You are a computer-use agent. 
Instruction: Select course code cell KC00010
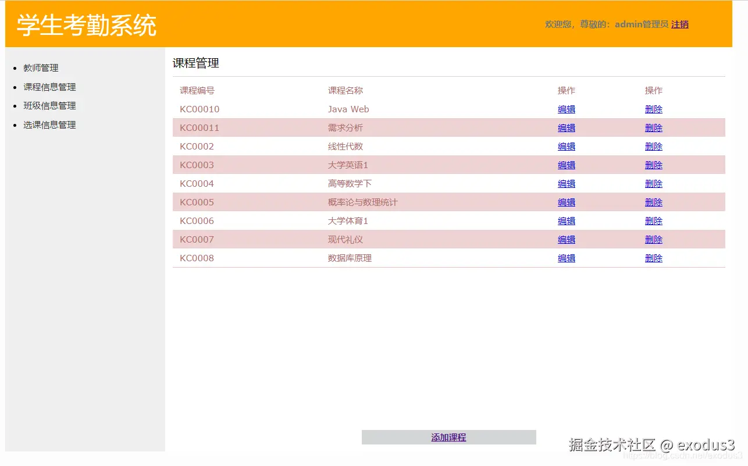pos(200,109)
